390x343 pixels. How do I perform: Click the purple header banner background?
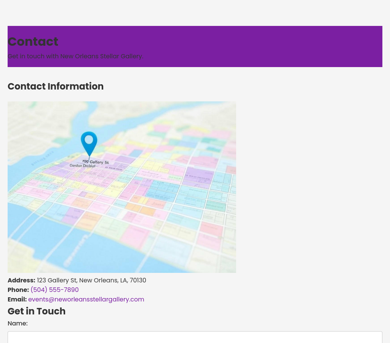tap(267, 46)
